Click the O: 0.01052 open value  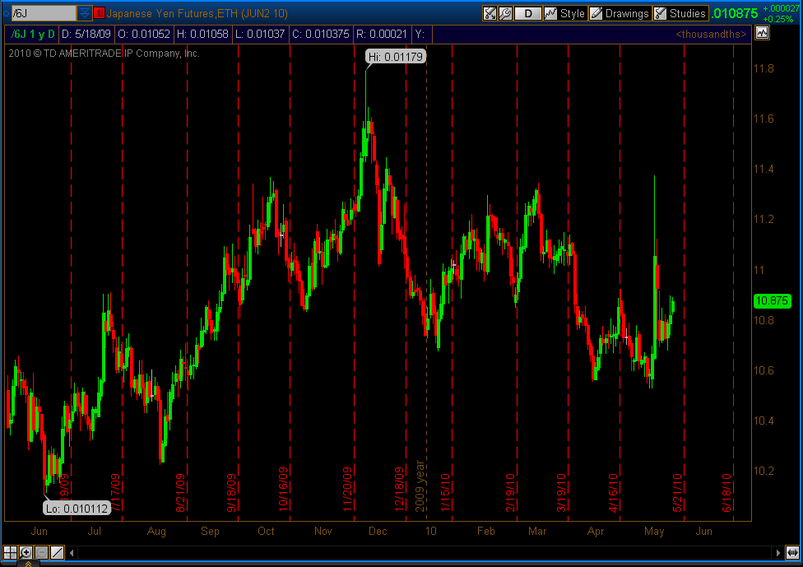click(x=144, y=35)
